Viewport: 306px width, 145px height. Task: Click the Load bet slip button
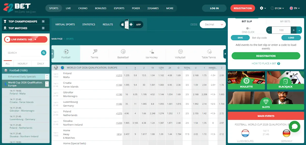click(x=291, y=38)
